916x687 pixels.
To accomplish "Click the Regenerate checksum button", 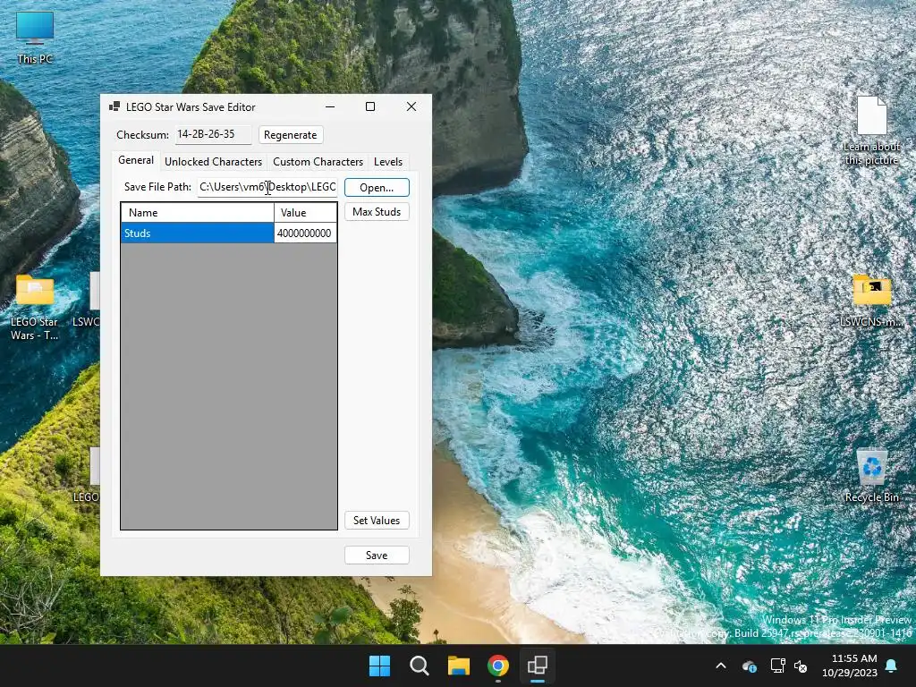I will [x=291, y=135].
